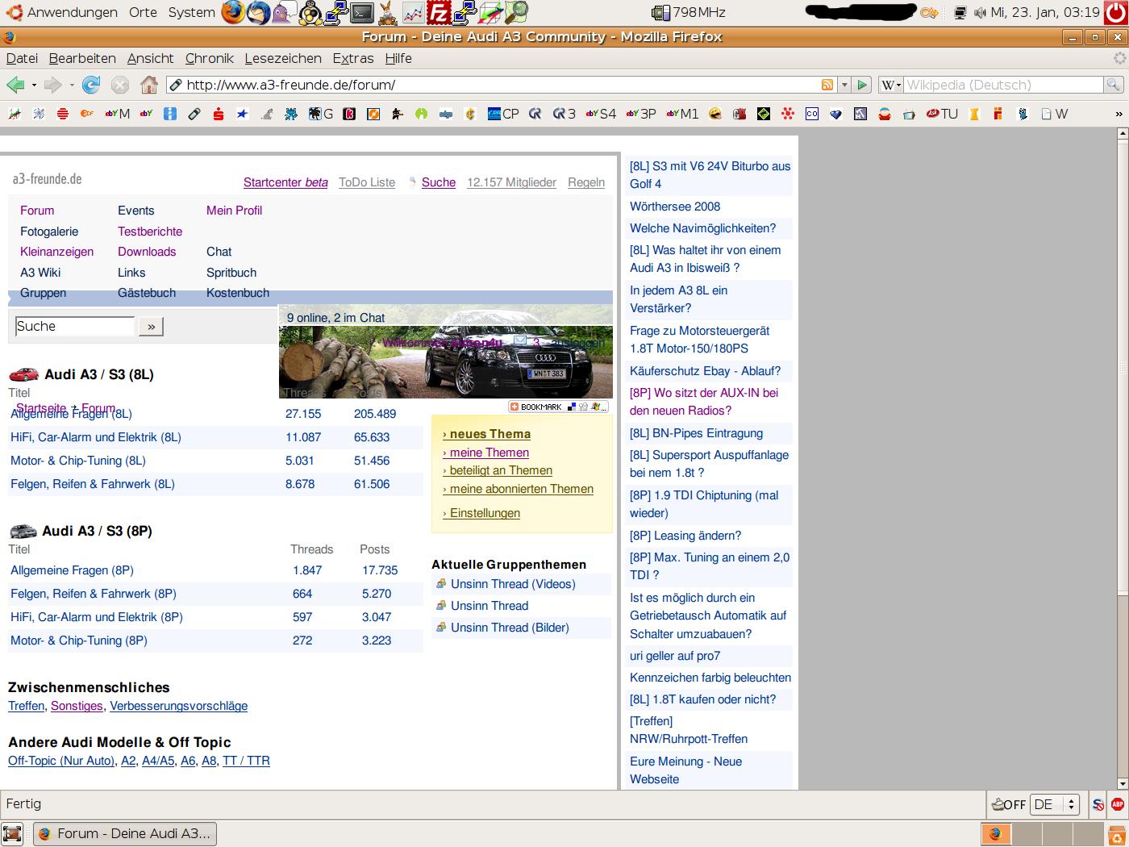Open the Verbesserungsvorschläge link
1129x847 pixels.
click(178, 706)
